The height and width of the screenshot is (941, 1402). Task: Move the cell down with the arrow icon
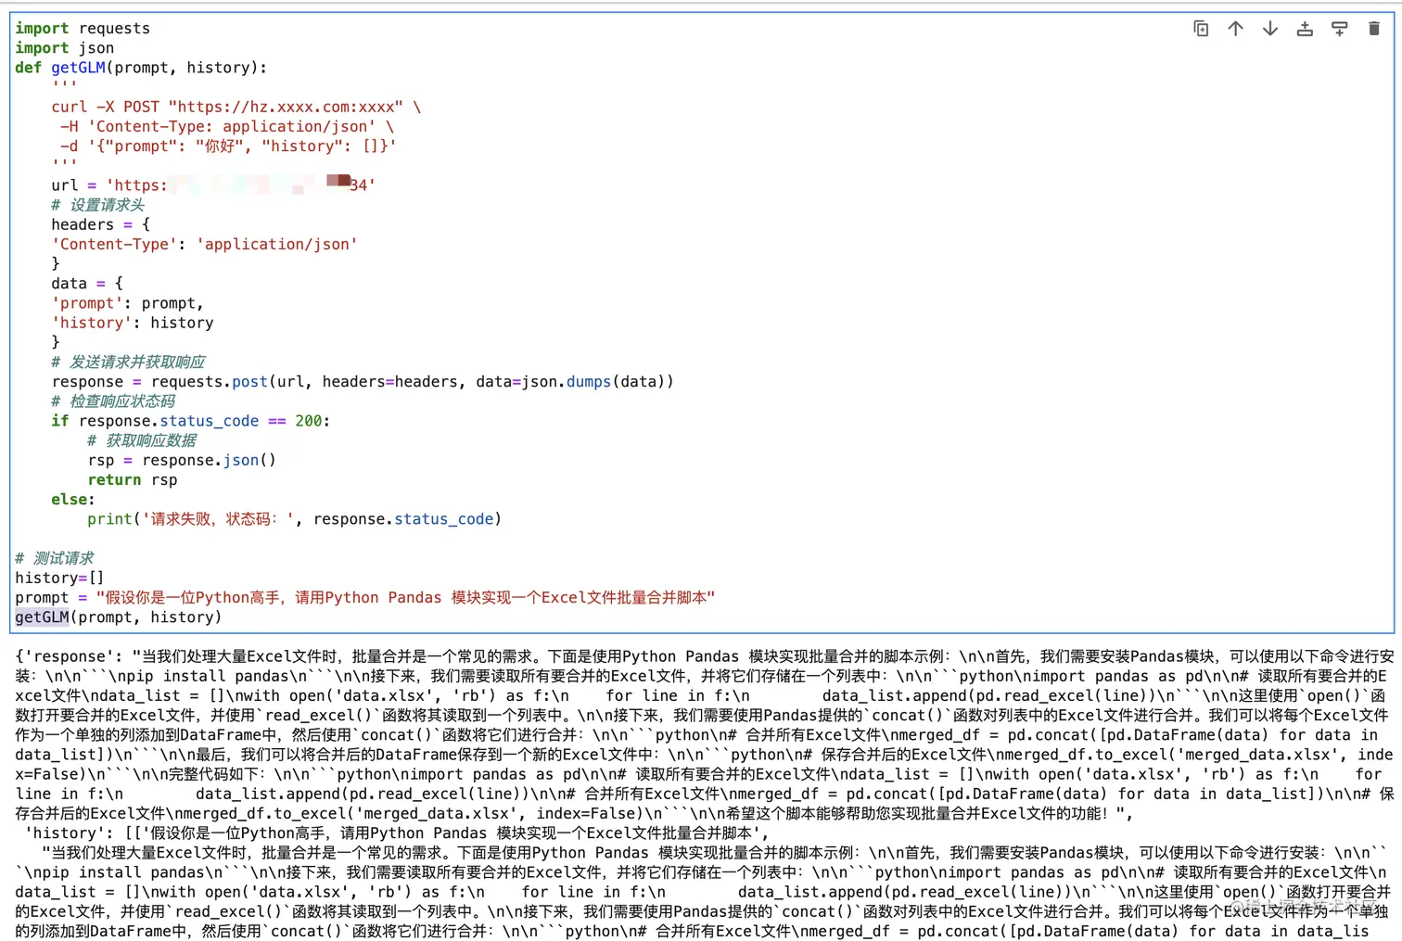click(x=1270, y=29)
